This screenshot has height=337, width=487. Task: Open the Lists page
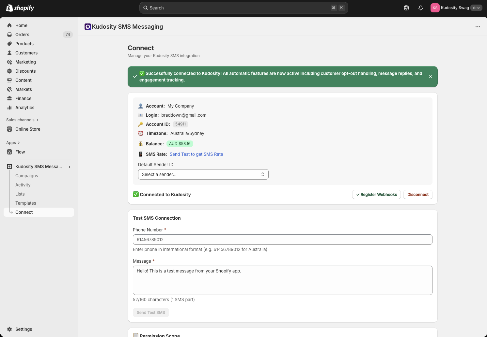[20, 194]
